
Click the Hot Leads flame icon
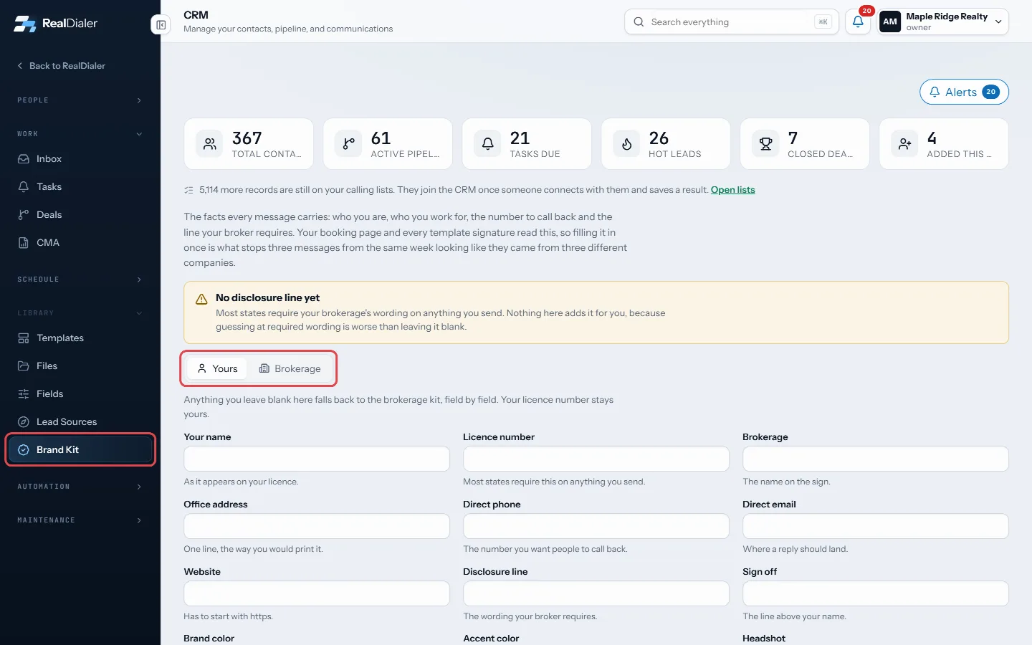[x=626, y=144]
